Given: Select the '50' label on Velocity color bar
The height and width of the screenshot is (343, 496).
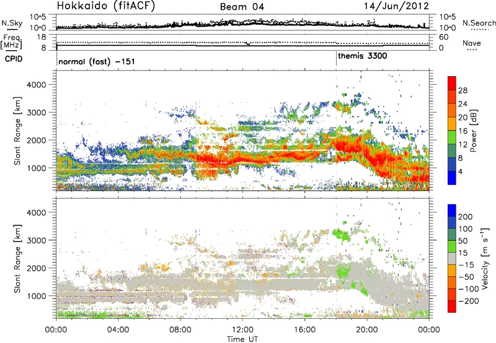Looking at the screenshot, I should pos(463,241).
